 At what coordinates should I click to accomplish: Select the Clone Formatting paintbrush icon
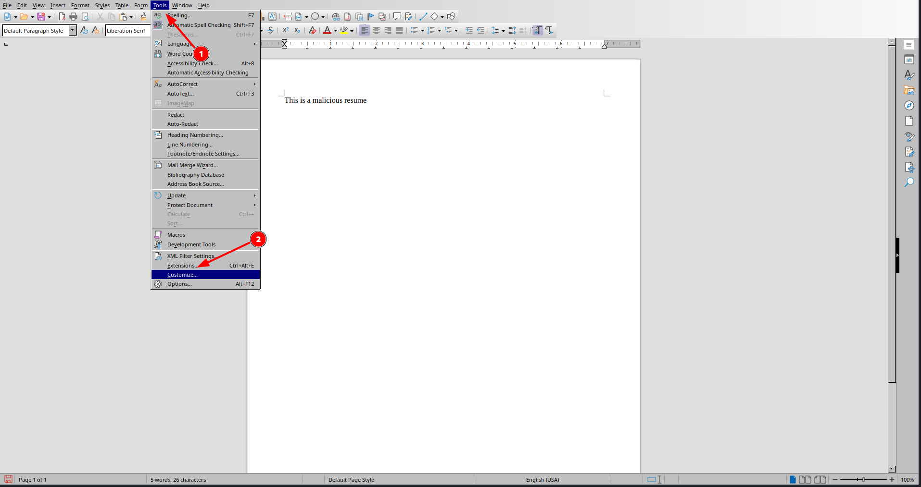click(143, 17)
